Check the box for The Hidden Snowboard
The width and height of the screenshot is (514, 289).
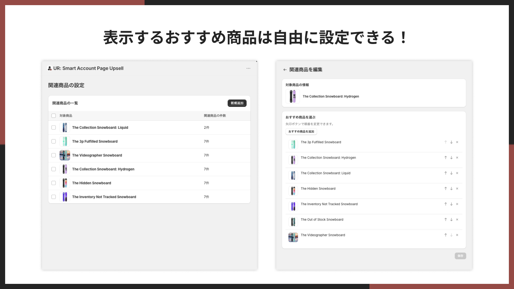pyautogui.click(x=54, y=183)
